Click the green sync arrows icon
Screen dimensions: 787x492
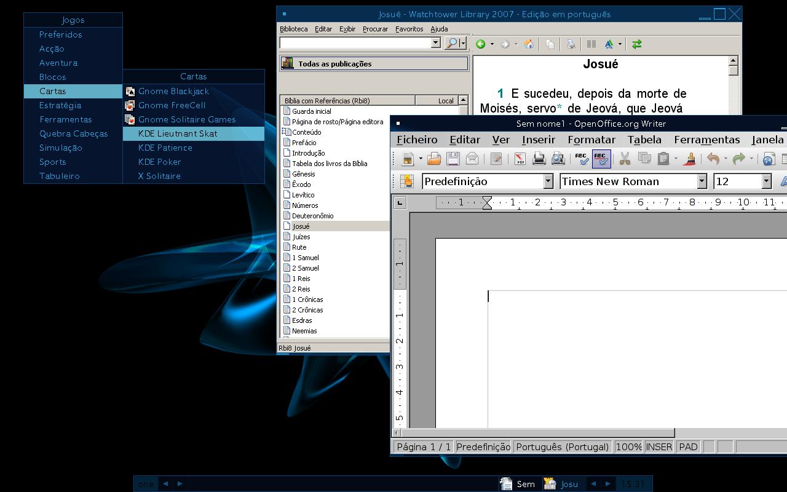[x=637, y=44]
